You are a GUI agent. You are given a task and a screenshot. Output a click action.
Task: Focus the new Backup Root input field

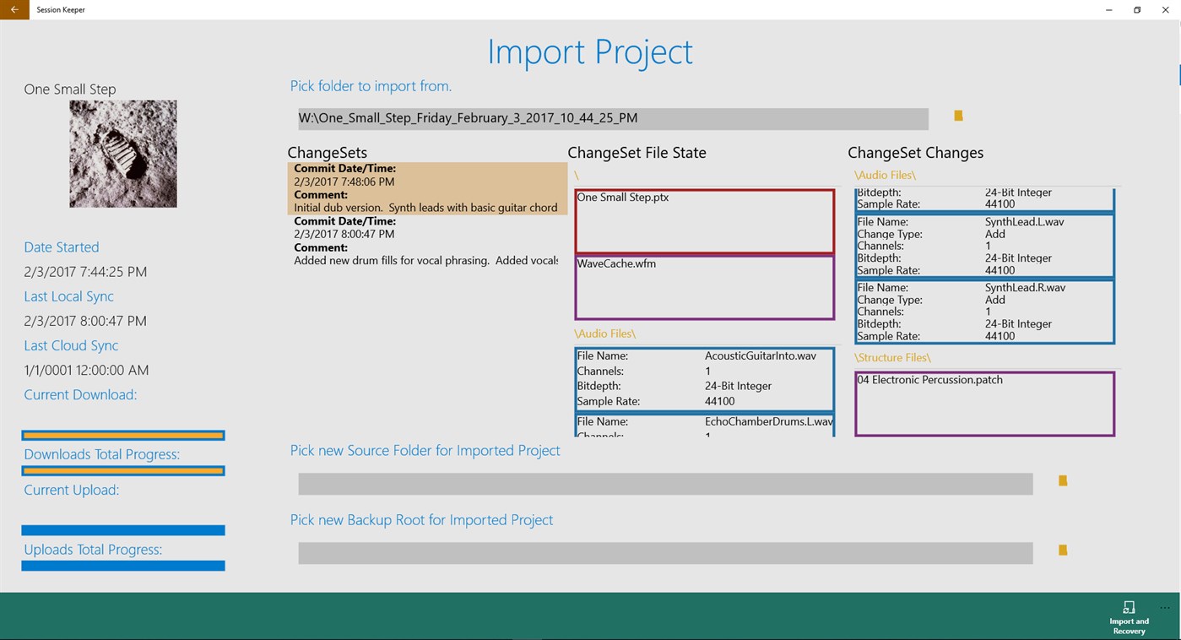click(665, 553)
